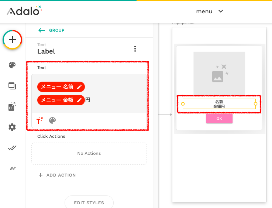The width and height of the screenshot is (272, 208).
Task: Click the red Magic Text T icon
Action: coord(39,120)
